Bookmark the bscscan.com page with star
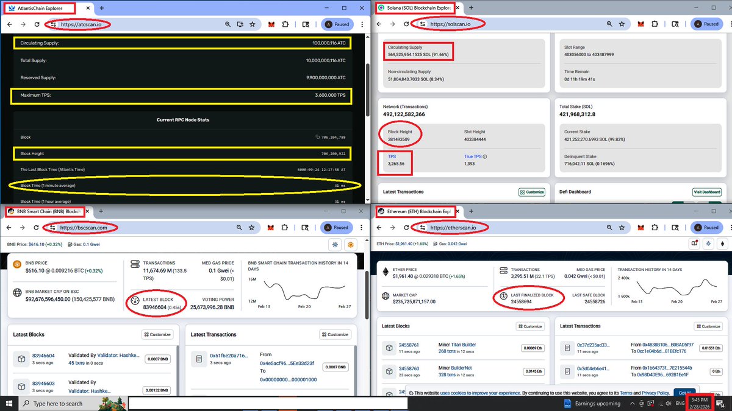This screenshot has height=411, width=732. point(251,227)
